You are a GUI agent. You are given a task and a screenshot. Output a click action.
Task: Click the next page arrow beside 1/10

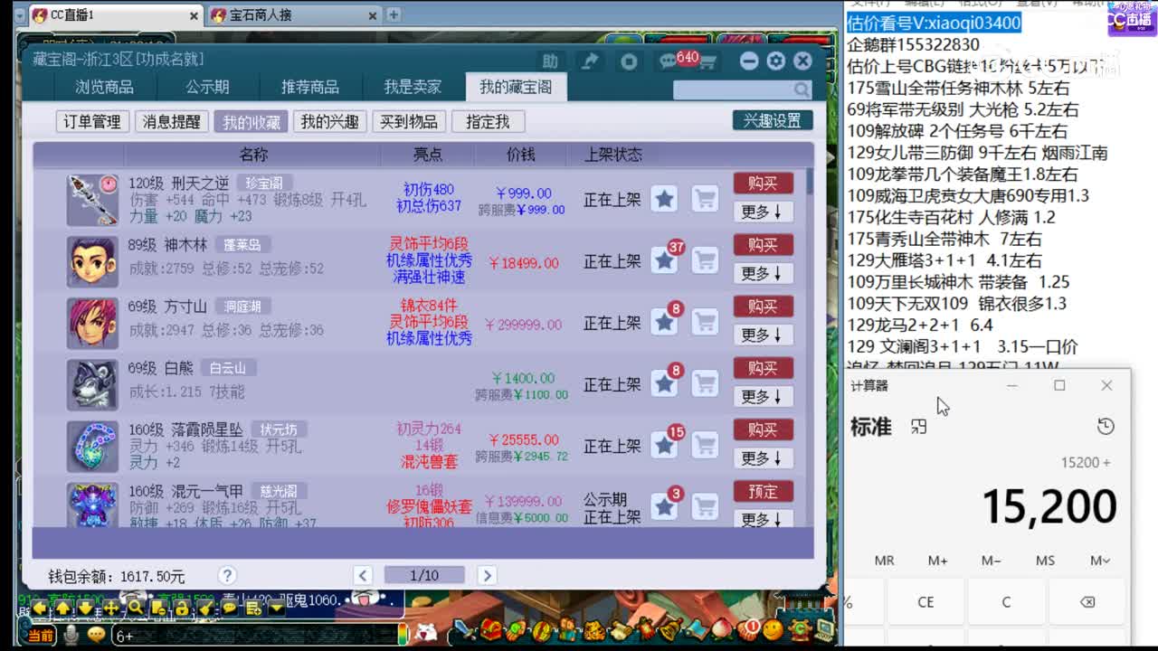[487, 575]
